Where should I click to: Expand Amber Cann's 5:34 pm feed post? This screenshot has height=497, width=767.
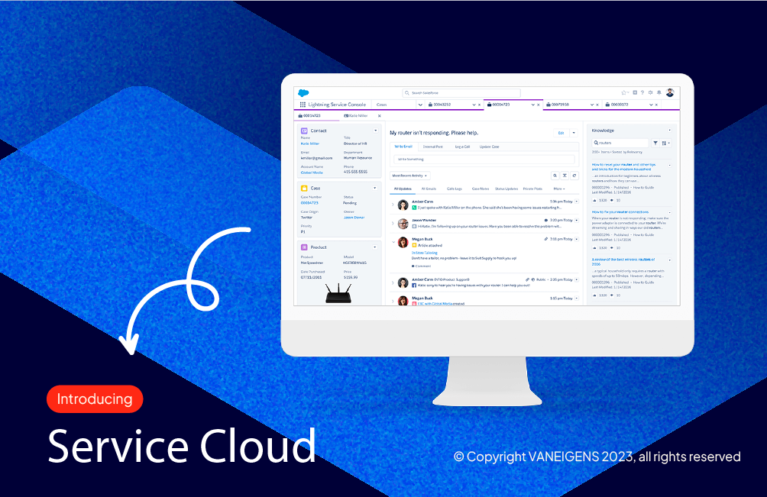pyautogui.click(x=393, y=205)
